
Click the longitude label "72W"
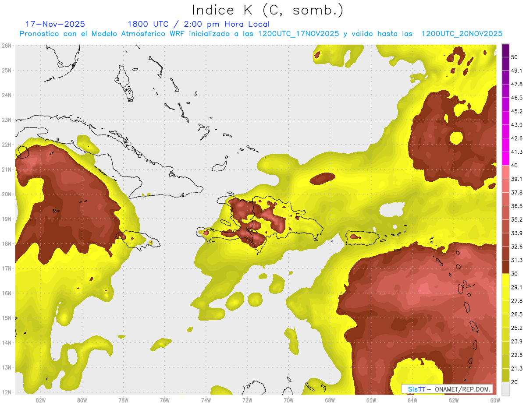(247, 400)
